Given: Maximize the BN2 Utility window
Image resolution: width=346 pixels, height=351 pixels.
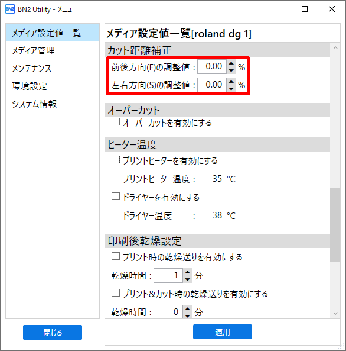Looking at the screenshot, I should (305, 9).
